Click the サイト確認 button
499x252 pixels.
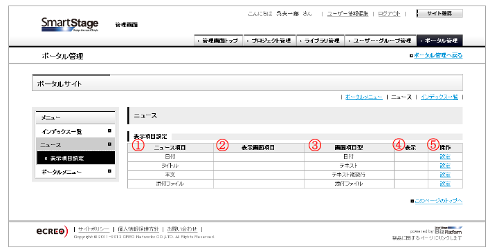(x=439, y=14)
